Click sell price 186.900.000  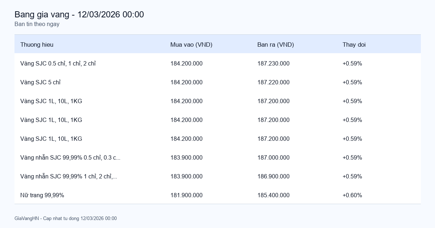[x=273, y=176]
